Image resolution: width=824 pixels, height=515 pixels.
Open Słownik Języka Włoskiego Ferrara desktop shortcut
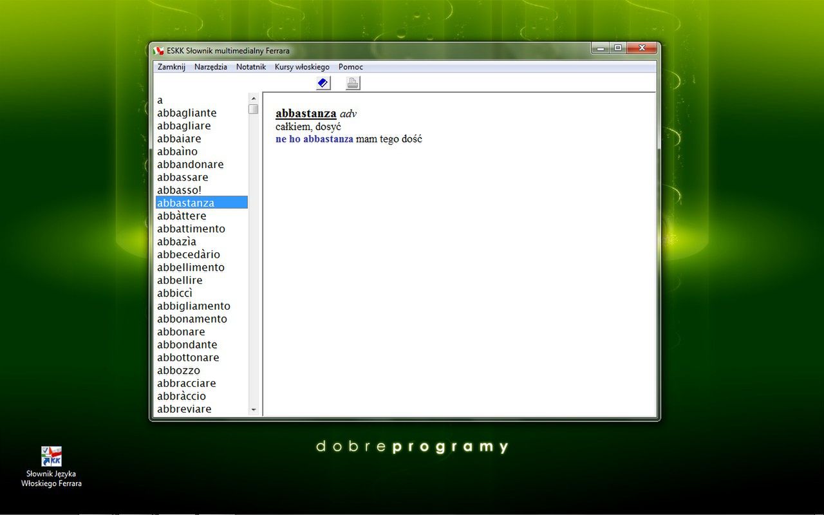(51, 467)
